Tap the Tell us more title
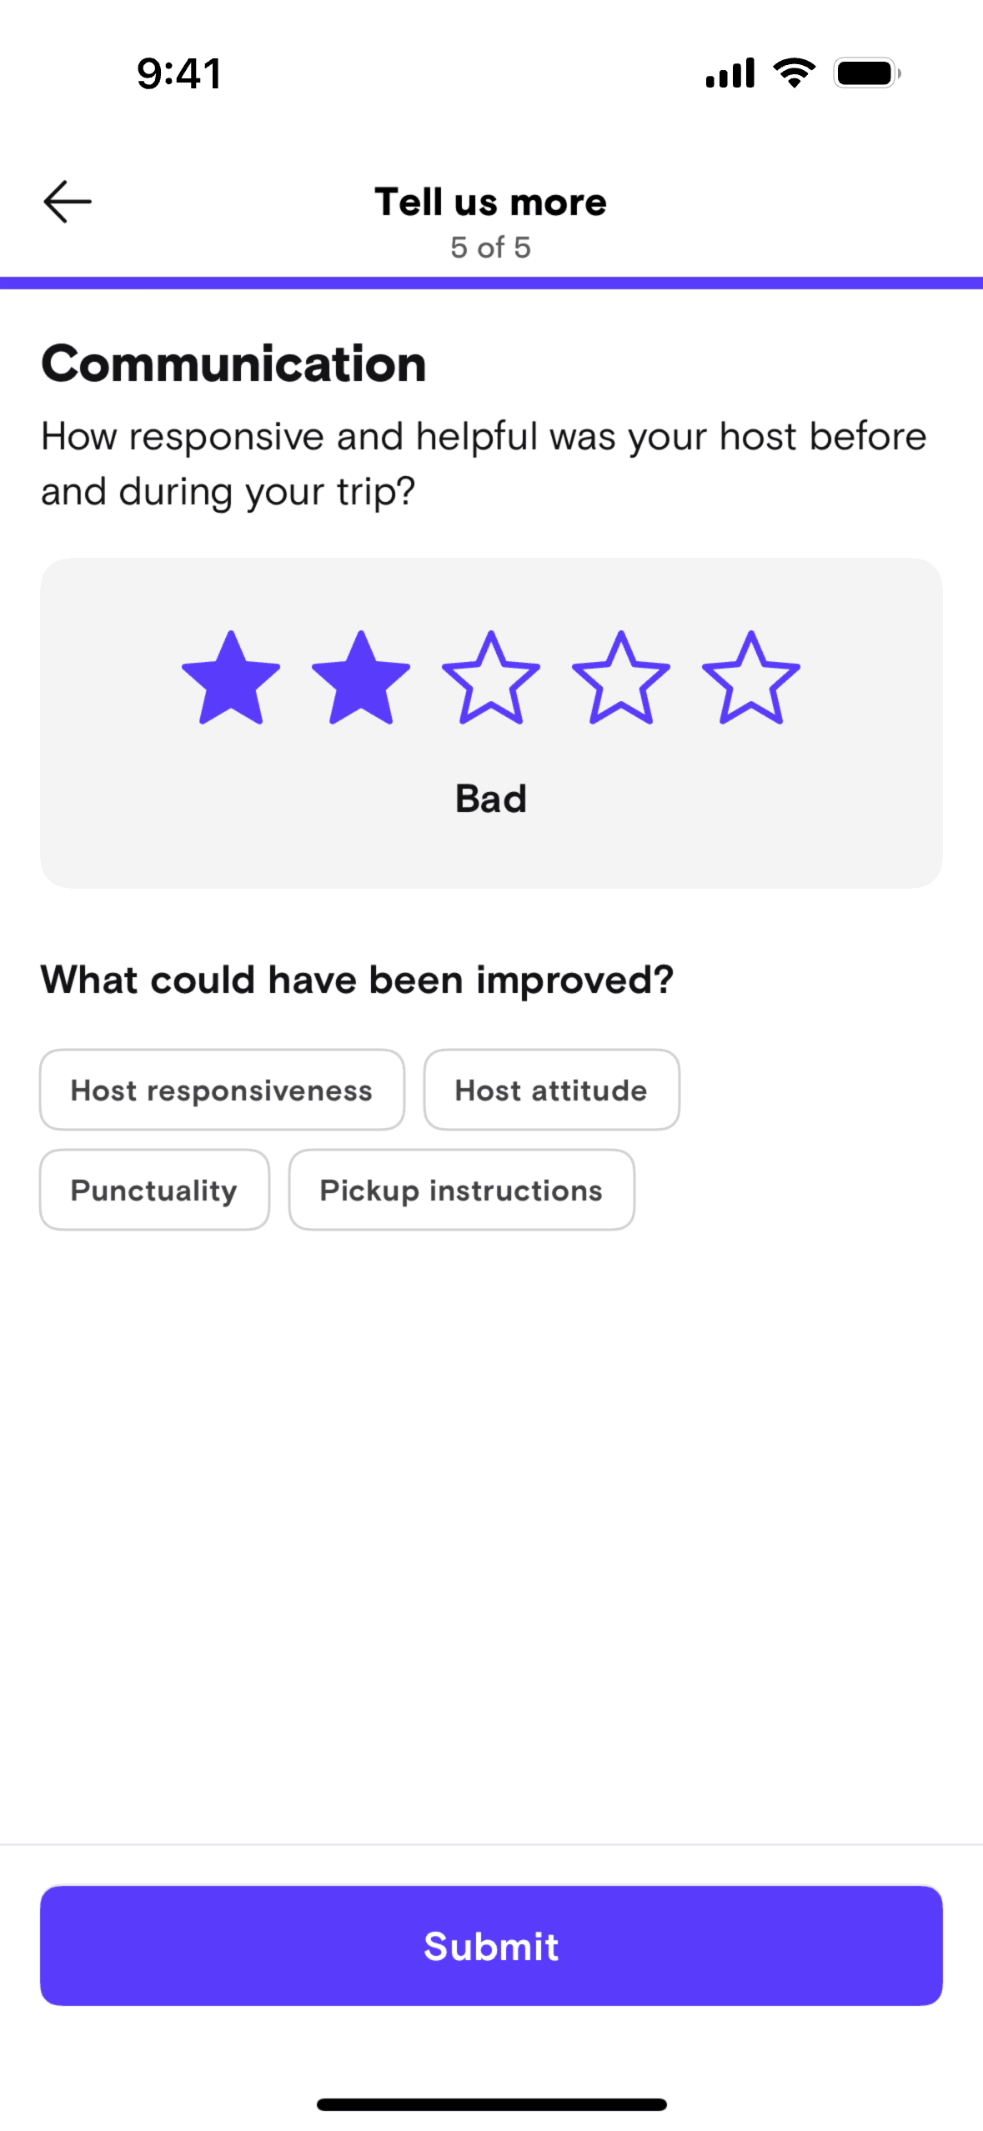 click(x=491, y=202)
